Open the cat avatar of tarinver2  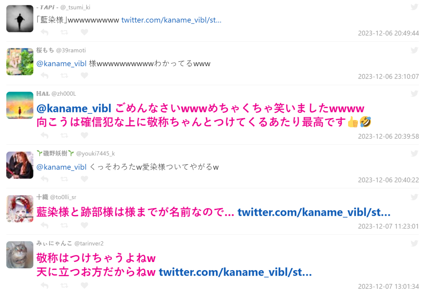coord(20,255)
